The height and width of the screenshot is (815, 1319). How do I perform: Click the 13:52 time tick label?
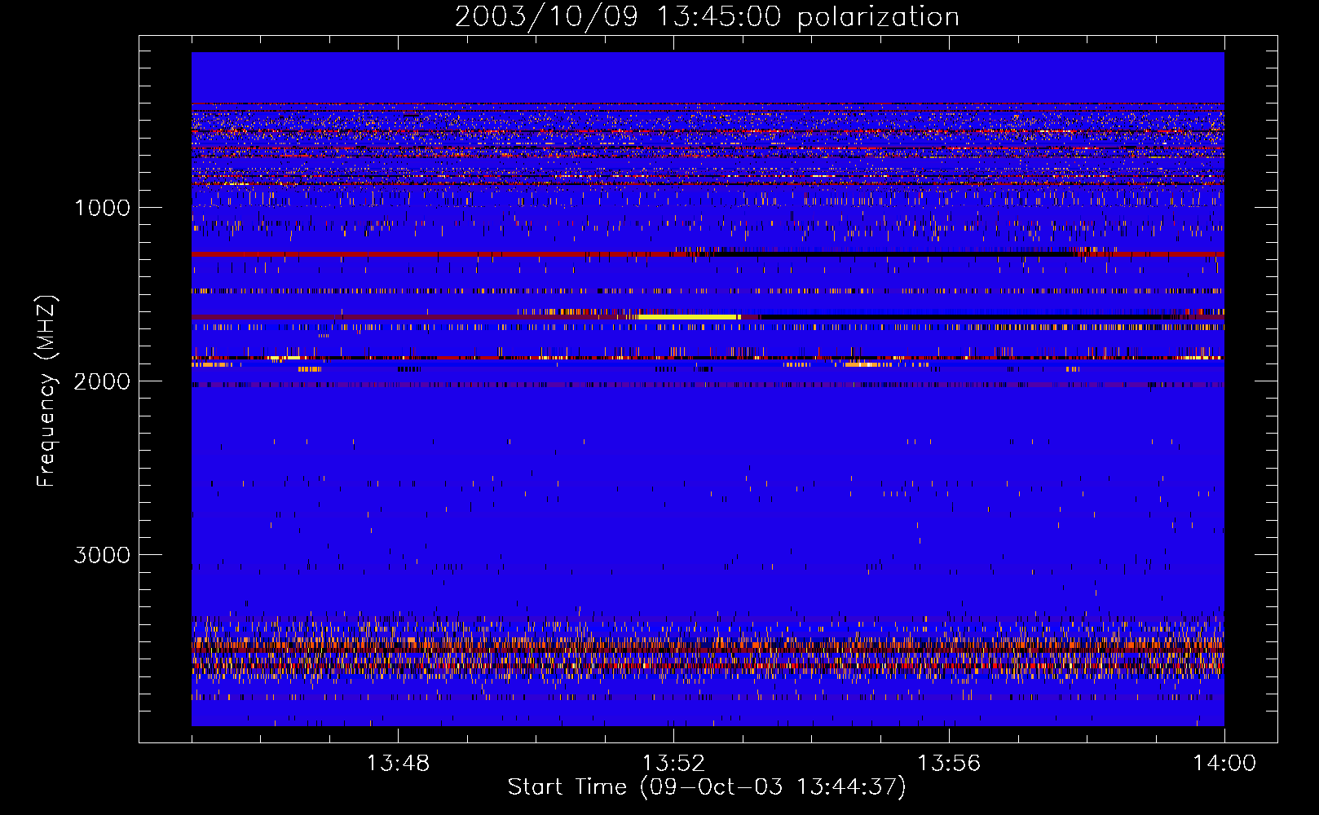pyautogui.click(x=673, y=764)
